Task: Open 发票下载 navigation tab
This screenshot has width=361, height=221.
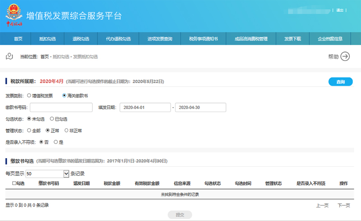Action: (292, 39)
